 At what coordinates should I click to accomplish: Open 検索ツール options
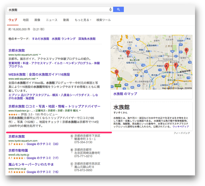[103, 20]
